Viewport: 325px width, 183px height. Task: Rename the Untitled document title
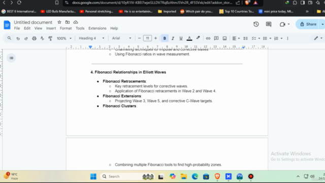point(33,22)
